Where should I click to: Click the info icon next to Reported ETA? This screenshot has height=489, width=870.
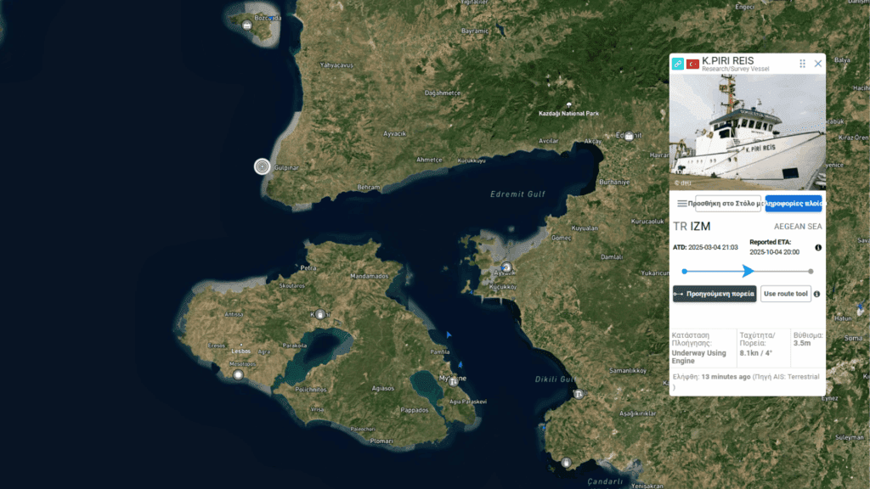pyautogui.click(x=818, y=247)
